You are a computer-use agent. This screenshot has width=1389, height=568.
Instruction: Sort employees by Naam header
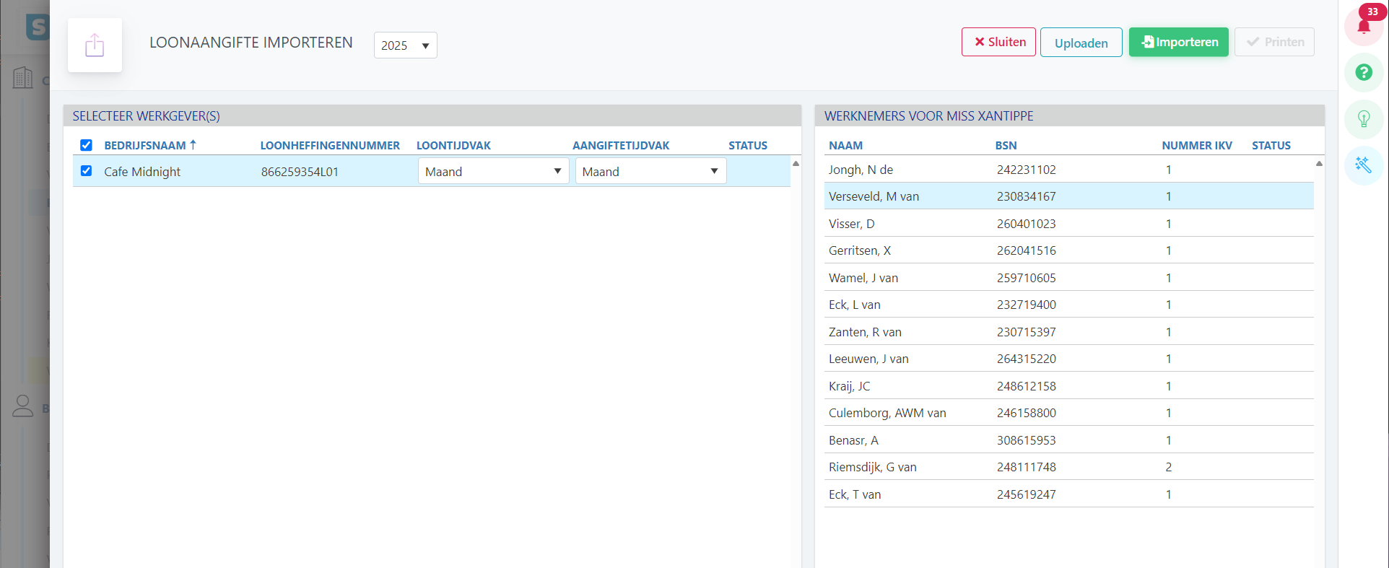[845, 145]
